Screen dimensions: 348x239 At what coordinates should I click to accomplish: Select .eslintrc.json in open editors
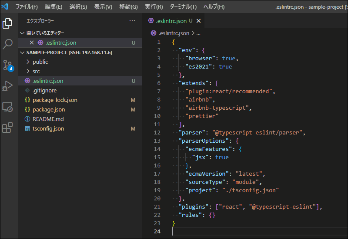pyautogui.click(x=80, y=43)
